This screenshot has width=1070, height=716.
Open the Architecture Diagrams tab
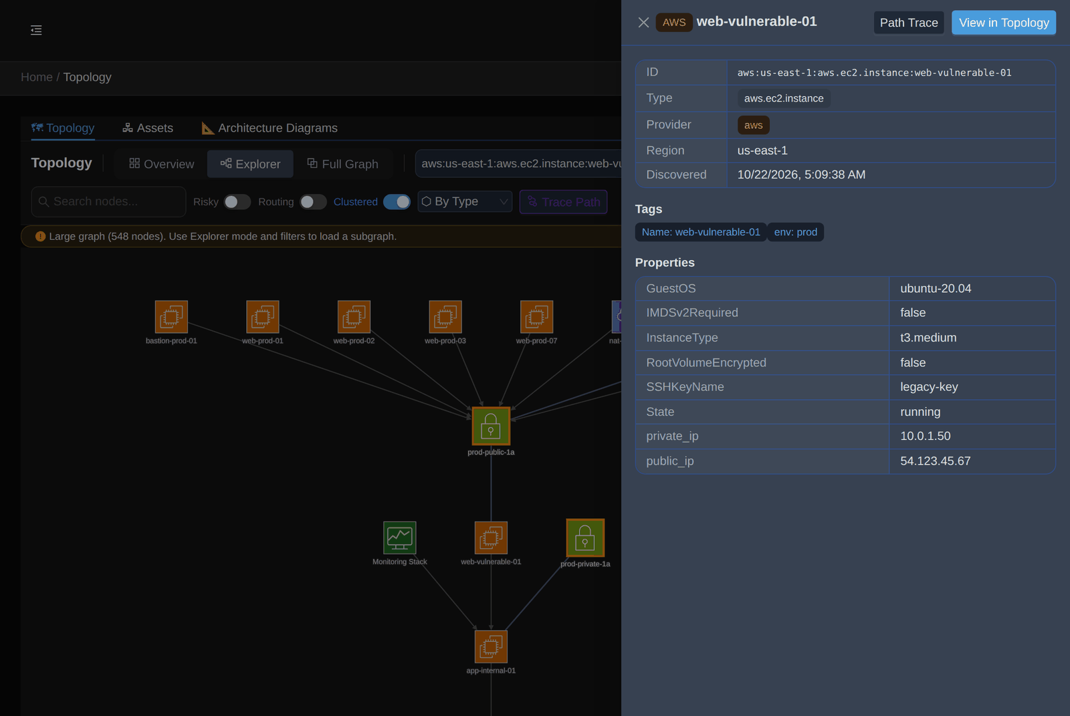click(x=270, y=128)
